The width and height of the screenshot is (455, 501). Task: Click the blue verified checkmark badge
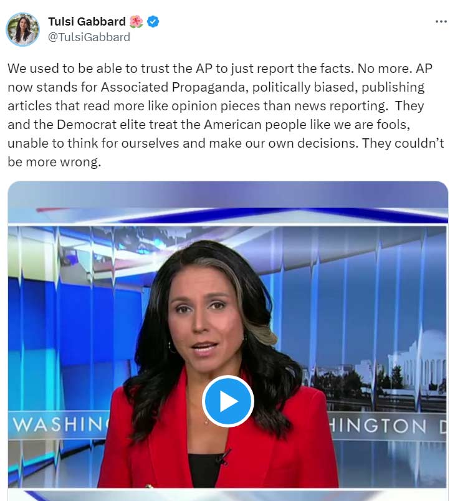click(153, 22)
